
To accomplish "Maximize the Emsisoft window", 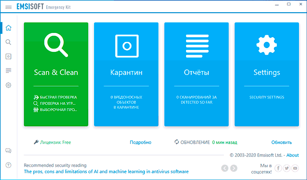I will [289, 4].
